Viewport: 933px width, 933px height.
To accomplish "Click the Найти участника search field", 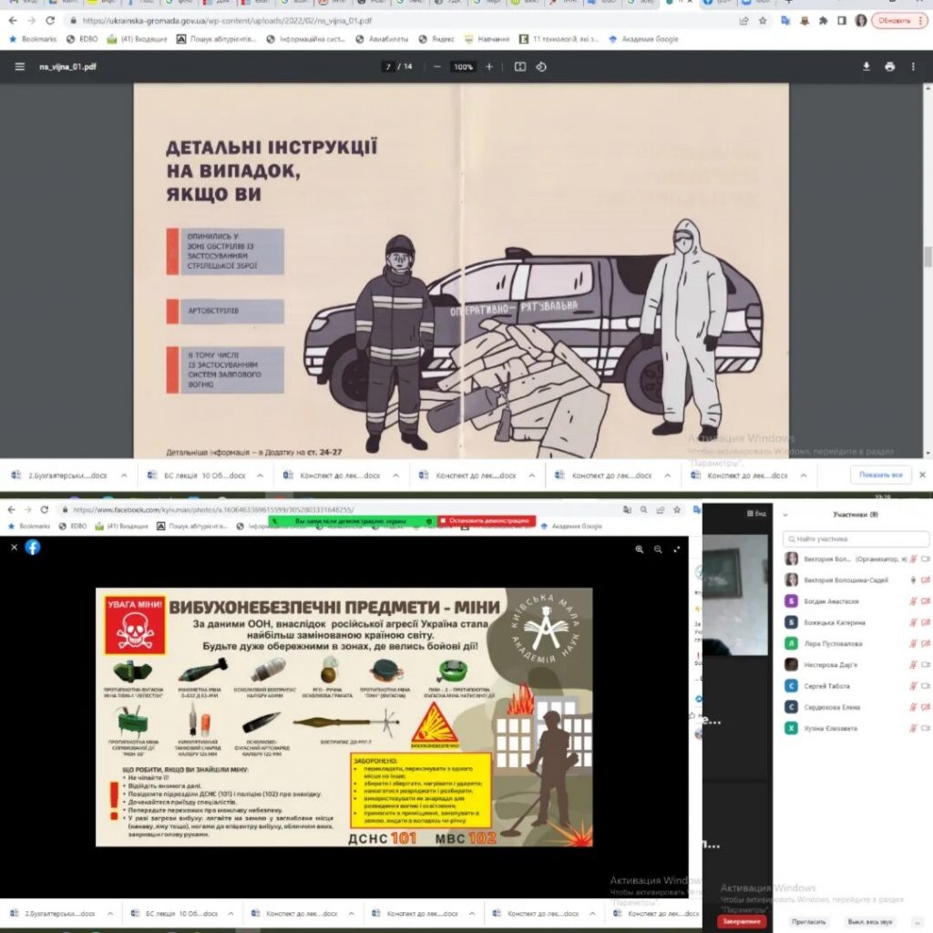I will point(855,539).
